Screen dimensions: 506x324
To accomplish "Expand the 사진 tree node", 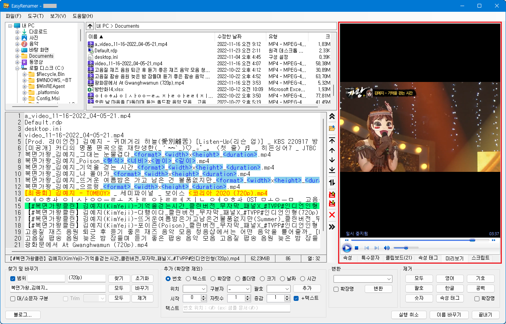I will pyautogui.click(x=17, y=38).
